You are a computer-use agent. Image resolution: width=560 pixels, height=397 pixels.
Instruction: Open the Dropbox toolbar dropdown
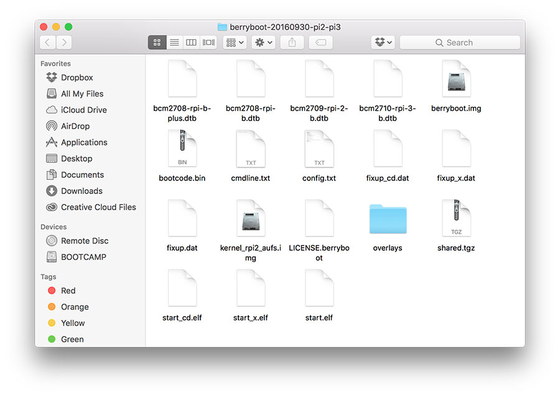click(383, 42)
